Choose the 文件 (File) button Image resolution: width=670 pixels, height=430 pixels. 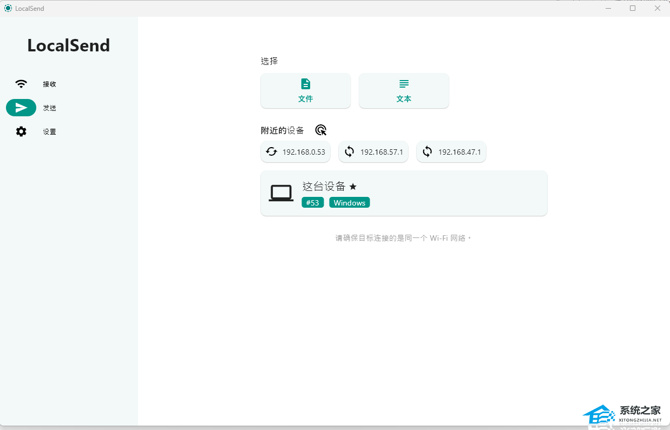point(306,91)
